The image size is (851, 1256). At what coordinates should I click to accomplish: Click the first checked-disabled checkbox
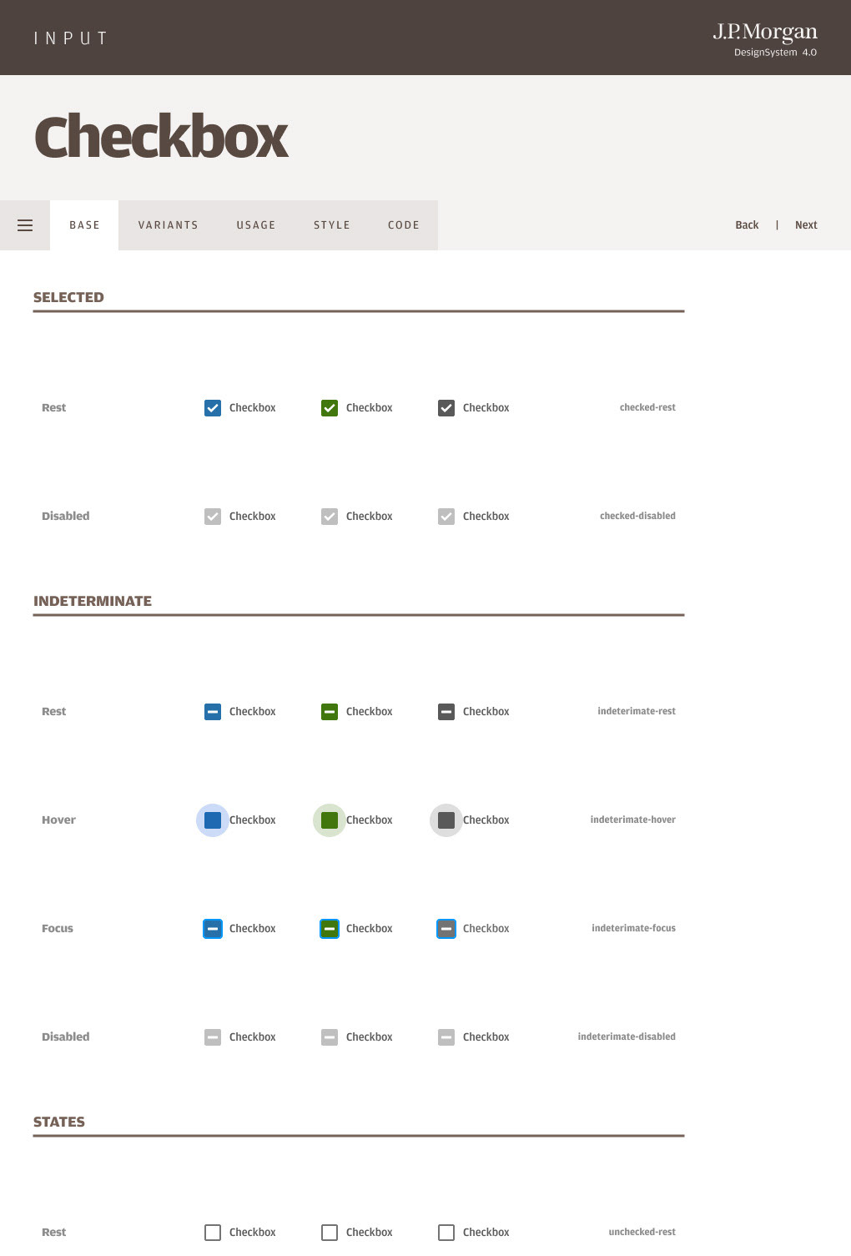(x=213, y=517)
